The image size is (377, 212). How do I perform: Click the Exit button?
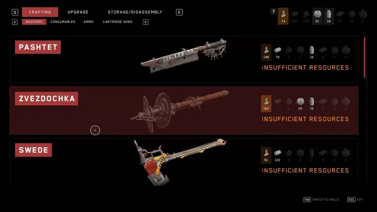(x=355, y=199)
